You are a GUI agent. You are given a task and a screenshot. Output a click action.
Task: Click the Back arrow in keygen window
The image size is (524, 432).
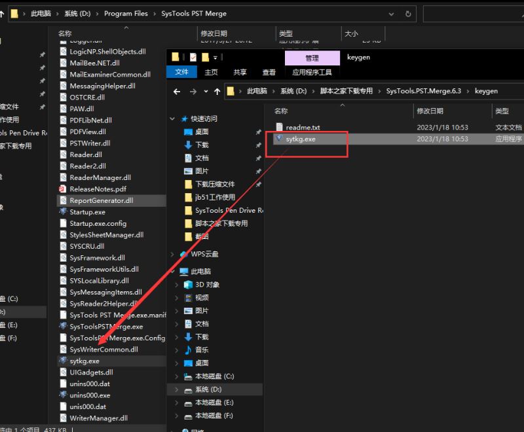[177, 91]
